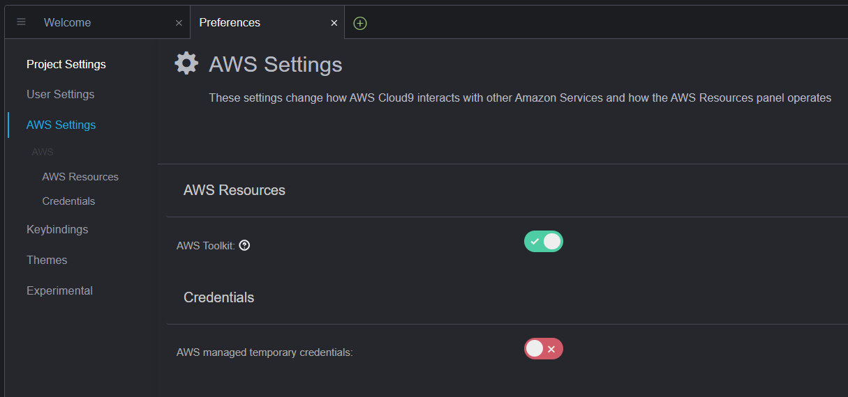Open a new tab with plus icon
The width and height of the screenshot is (848, 397).
360,23
